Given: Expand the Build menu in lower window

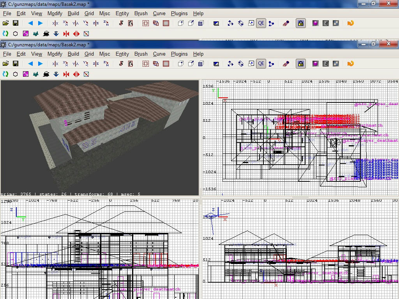Looking at the screenshot, I should (73, 54).
